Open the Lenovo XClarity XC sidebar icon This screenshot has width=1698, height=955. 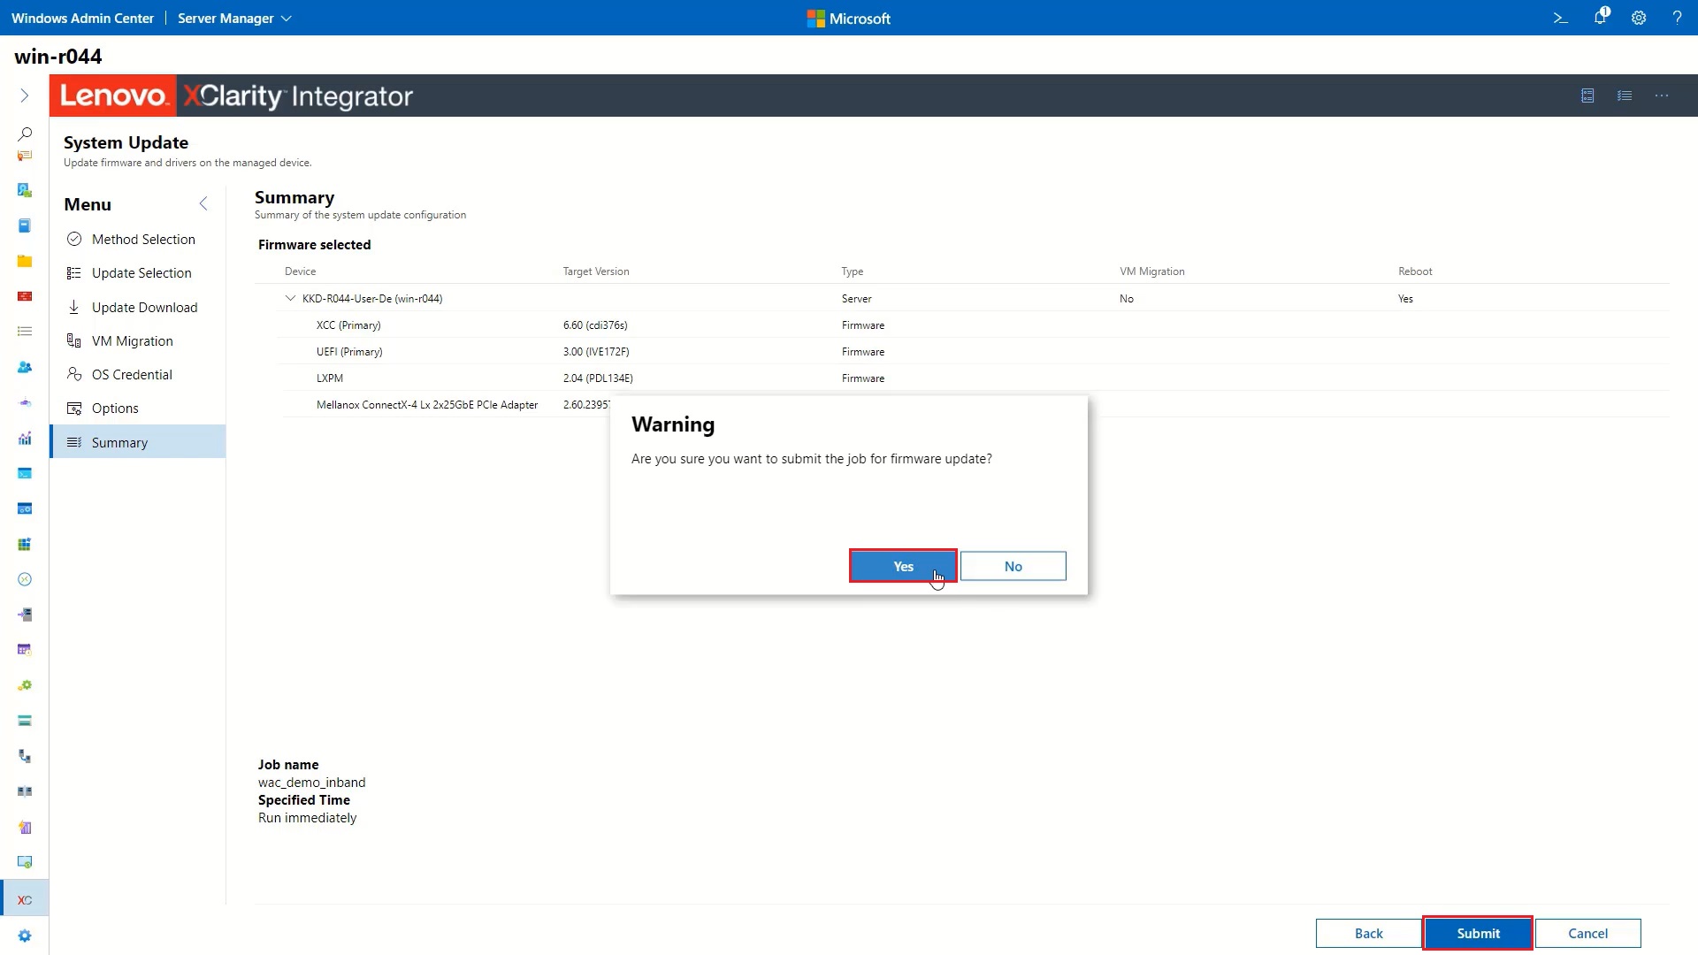tap(25, 899)
